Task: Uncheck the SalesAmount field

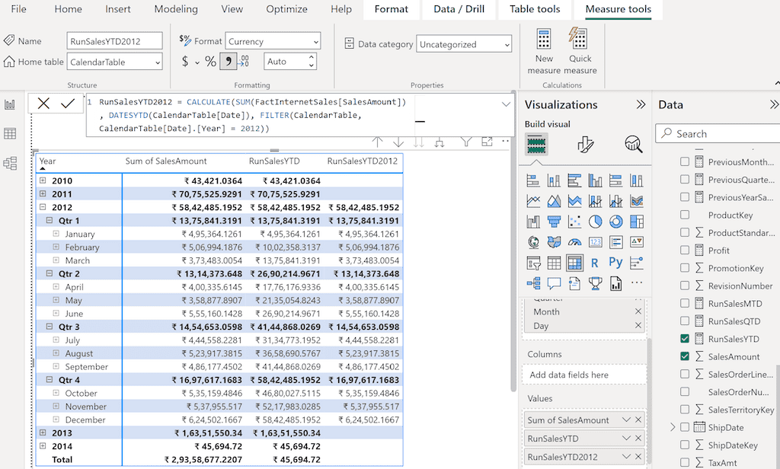Action: pyautogui.click(x=685, y=355)
